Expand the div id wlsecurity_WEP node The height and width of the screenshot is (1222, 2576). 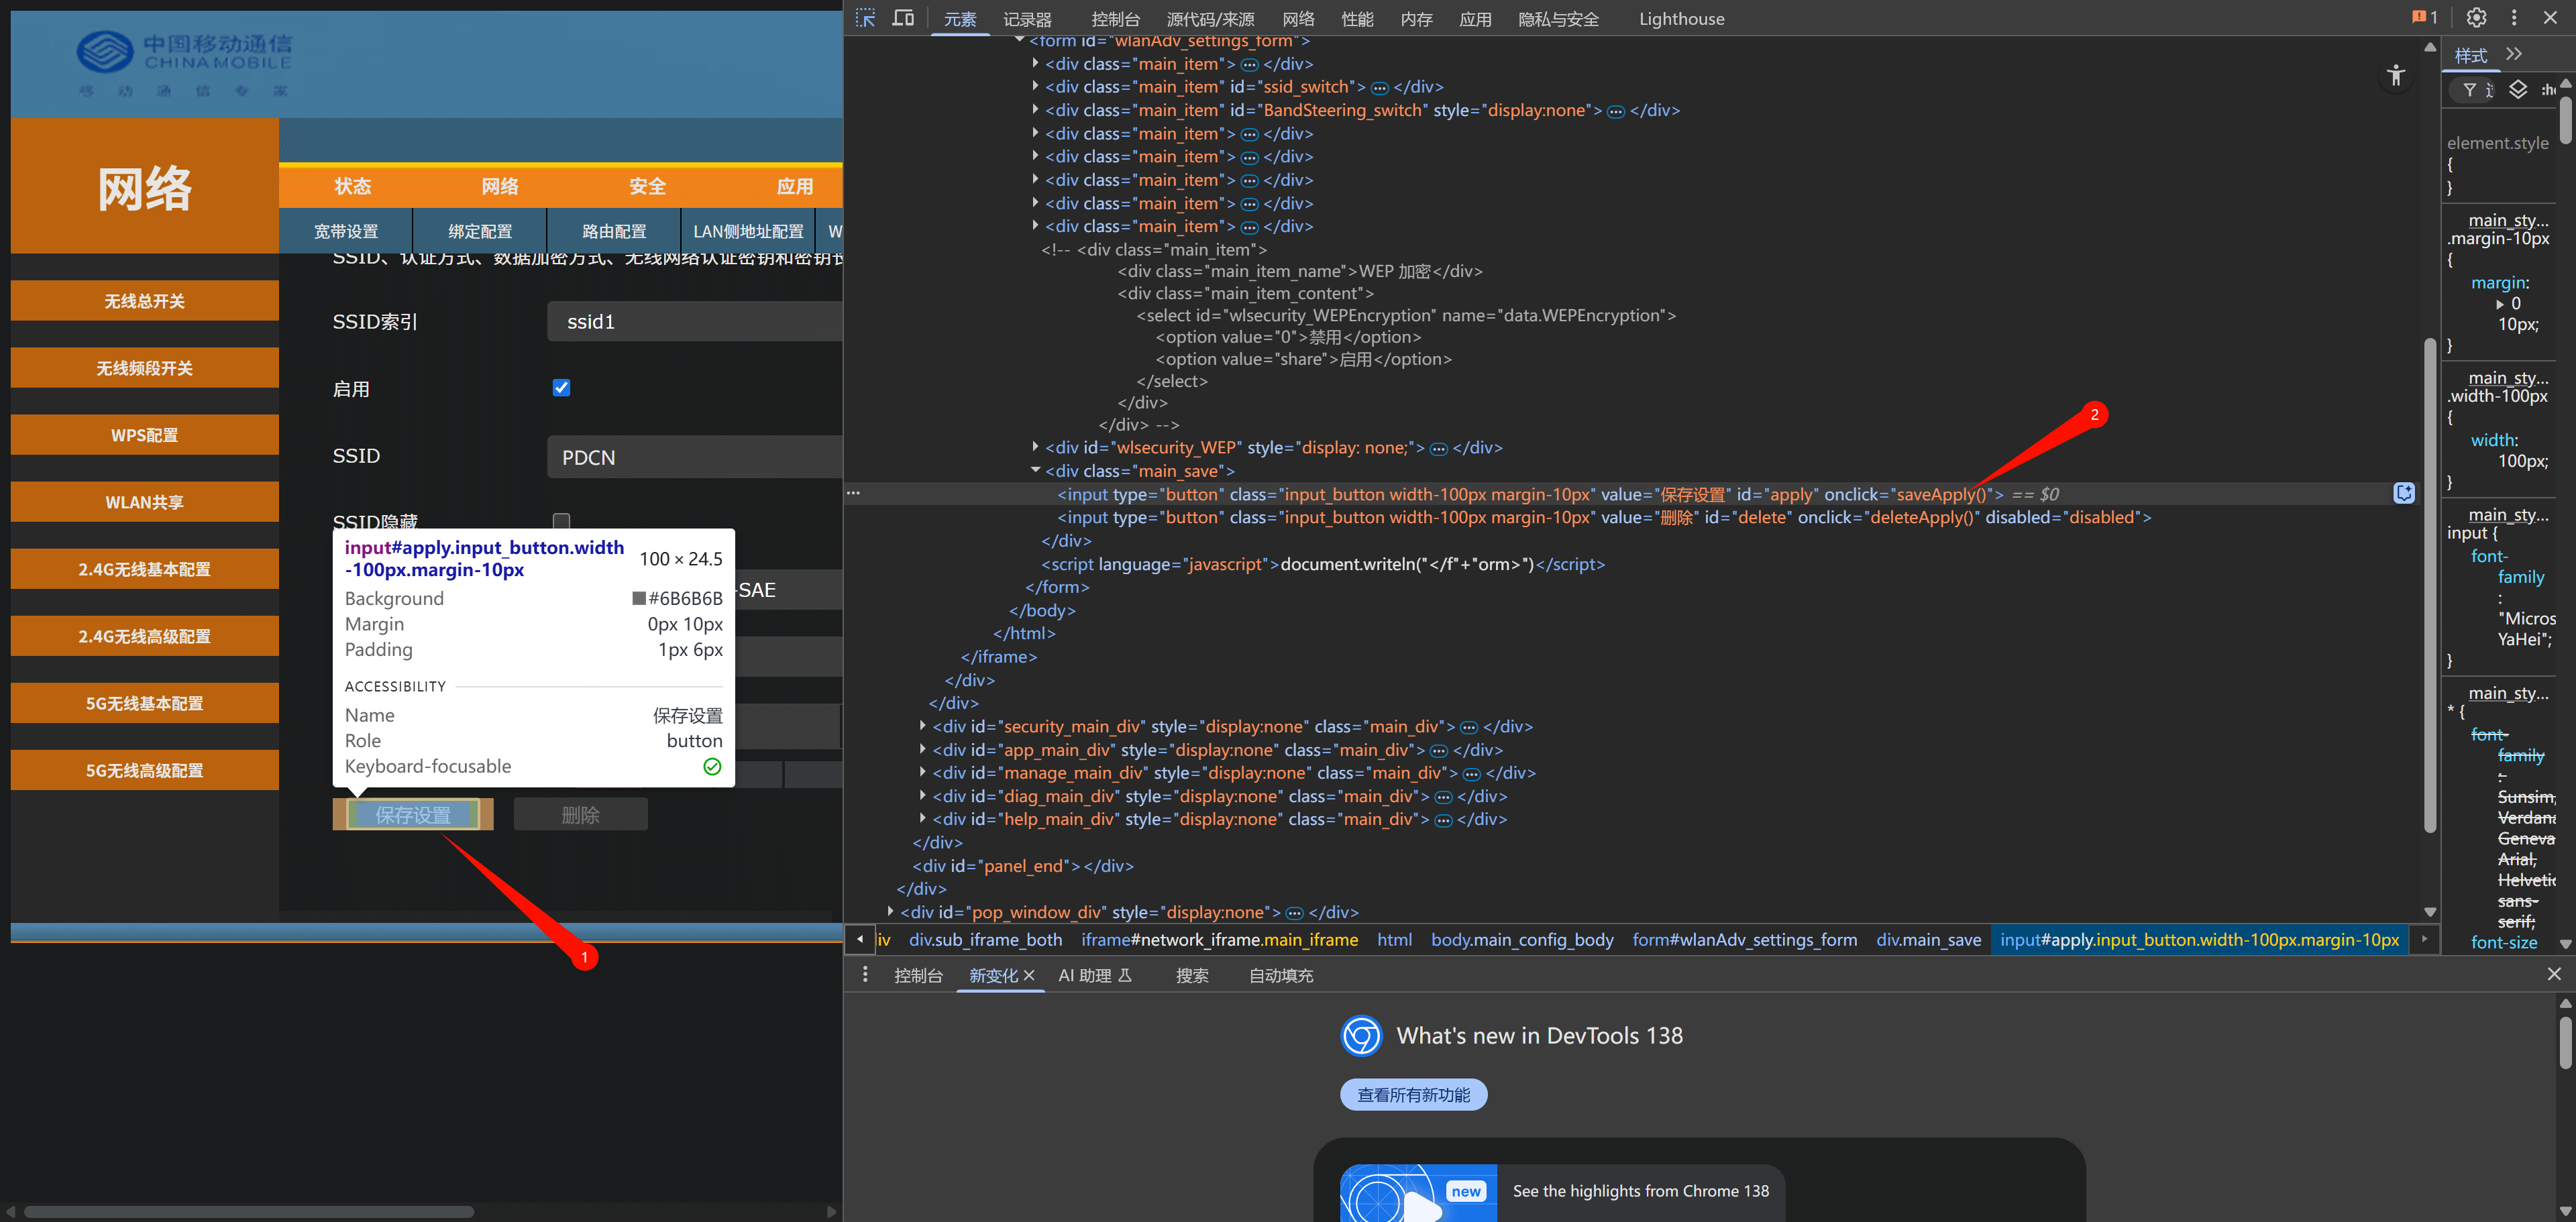click(x=1036, y=447)
